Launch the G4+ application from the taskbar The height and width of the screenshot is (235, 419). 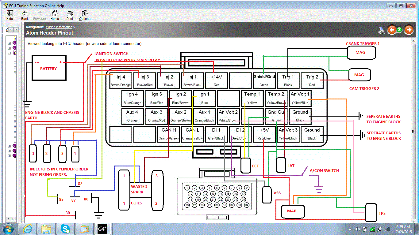click(x=102, y=229)
